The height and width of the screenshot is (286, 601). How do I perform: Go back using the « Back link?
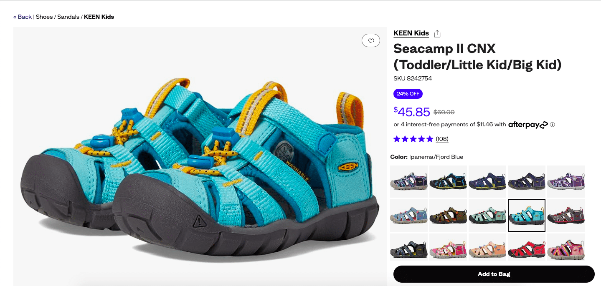click(23, 17)
